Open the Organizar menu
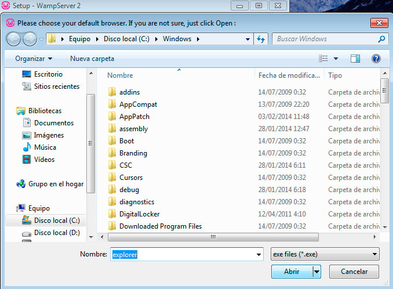Image resolution: width=393 pixels, height=289 pixels. (34, 59)
